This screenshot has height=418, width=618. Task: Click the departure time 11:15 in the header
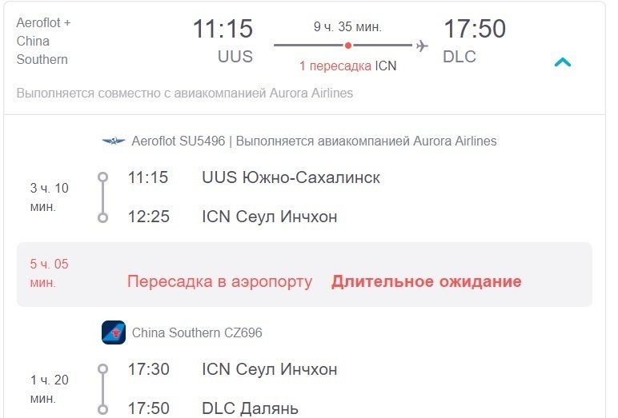click(x=223, y=29)
